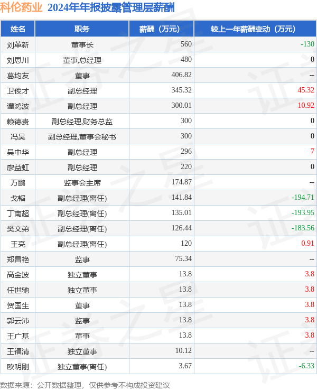Click the 独立董事(离任) position cell
Image resolution: width=317 pixels, height=390 pixels.
[x=82, y=367]
